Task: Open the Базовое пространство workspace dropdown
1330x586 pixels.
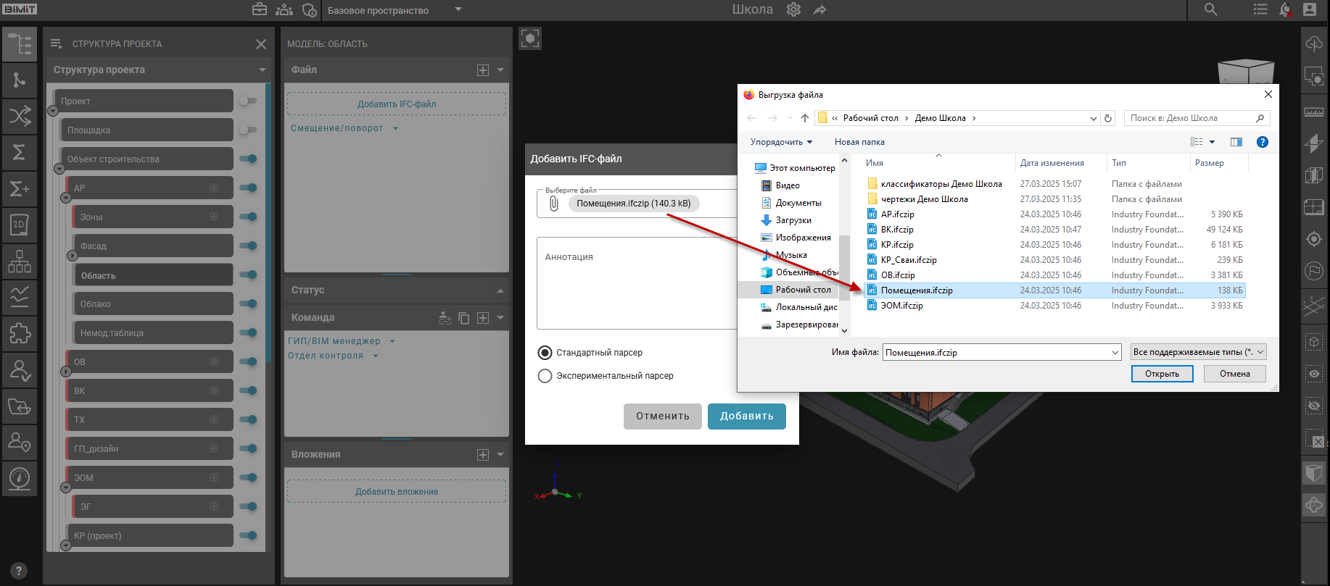Action: (x=458, y=10)
